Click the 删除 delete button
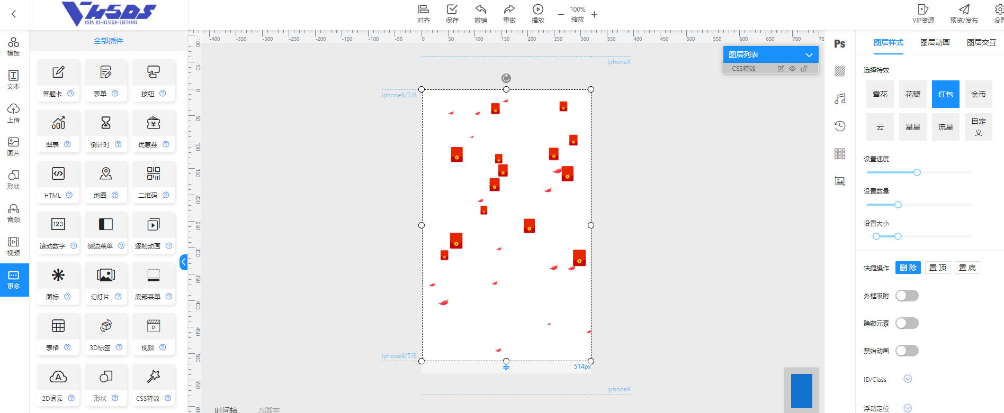The height and width of the screenshot is (413, 1004). click(908, 268)
